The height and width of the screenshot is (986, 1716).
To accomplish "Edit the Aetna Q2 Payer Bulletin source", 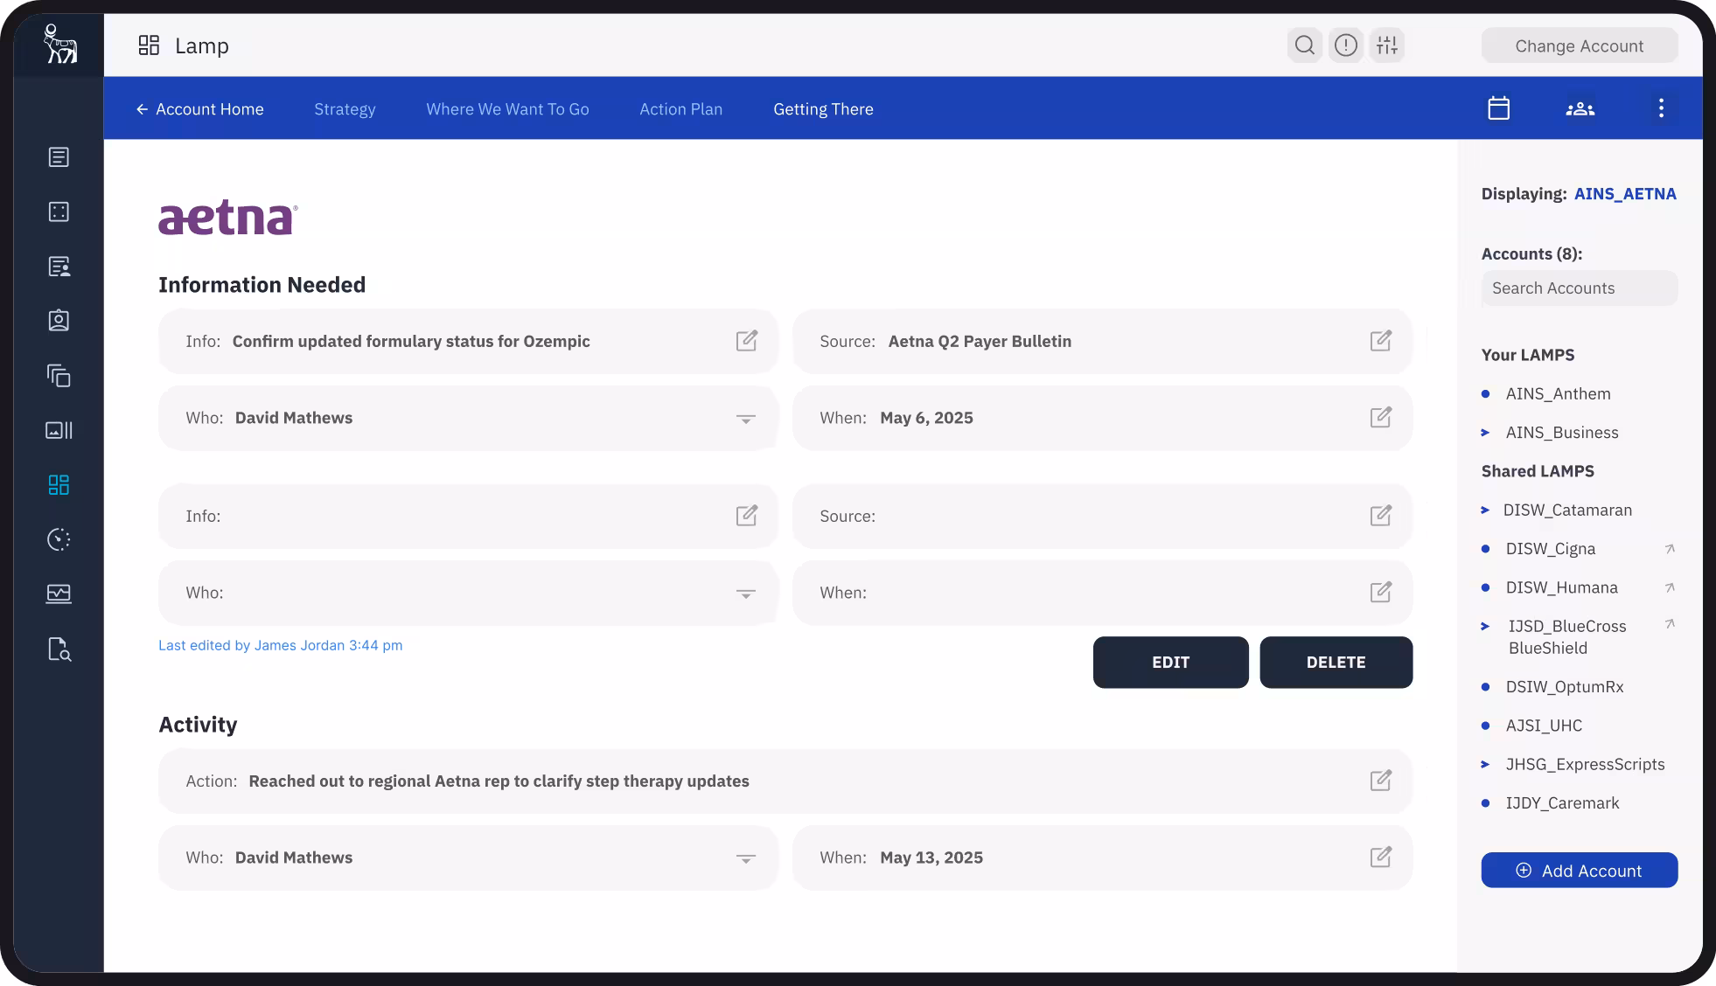I will click(1380, 341).
